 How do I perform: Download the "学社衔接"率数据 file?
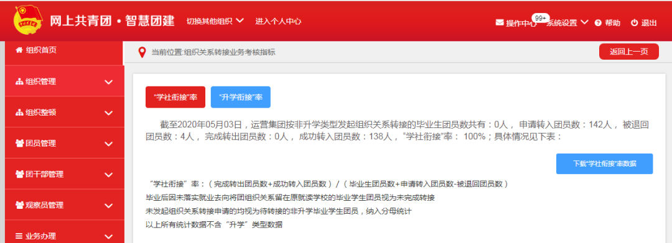[x=604, y=164]
